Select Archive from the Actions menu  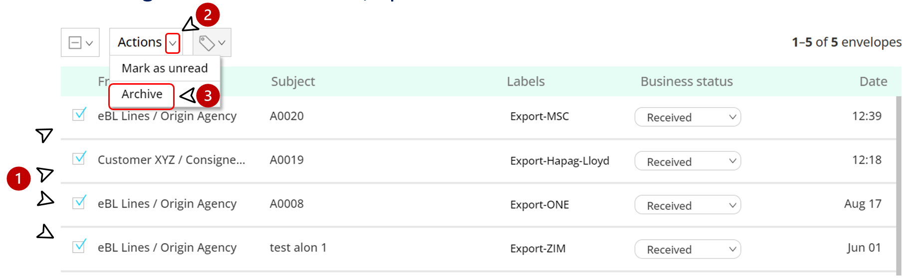(x=142, y=94)
